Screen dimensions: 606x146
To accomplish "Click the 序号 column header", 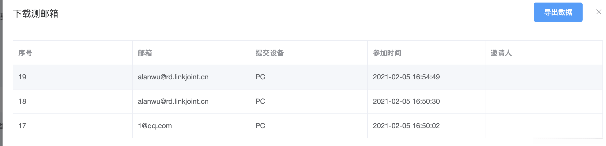I will point(25,53).
